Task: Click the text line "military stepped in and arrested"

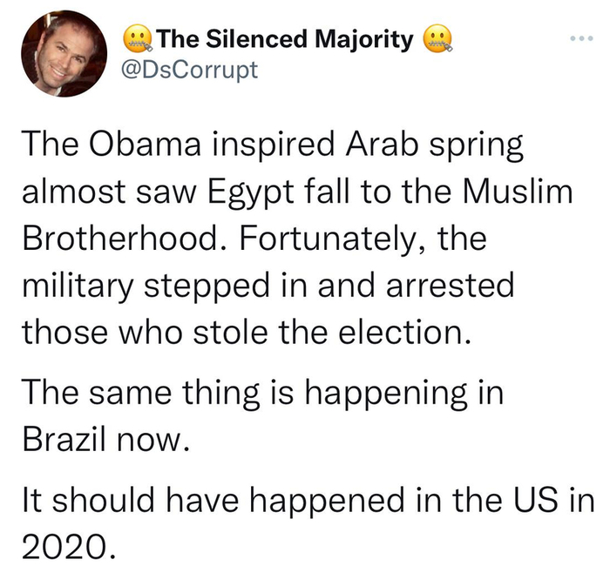Action: tap(267, 285)
